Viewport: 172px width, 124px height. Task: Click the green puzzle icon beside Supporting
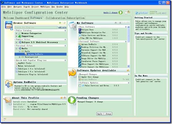click(x=20, y=36)
